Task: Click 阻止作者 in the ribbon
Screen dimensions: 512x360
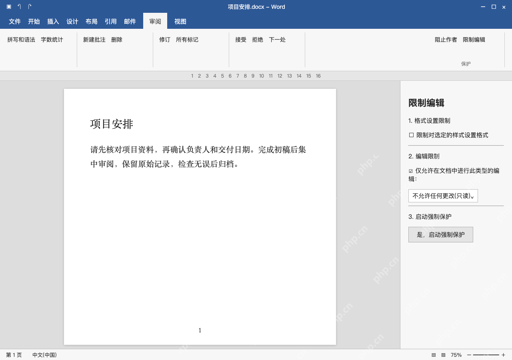Action: pos(446,40)
